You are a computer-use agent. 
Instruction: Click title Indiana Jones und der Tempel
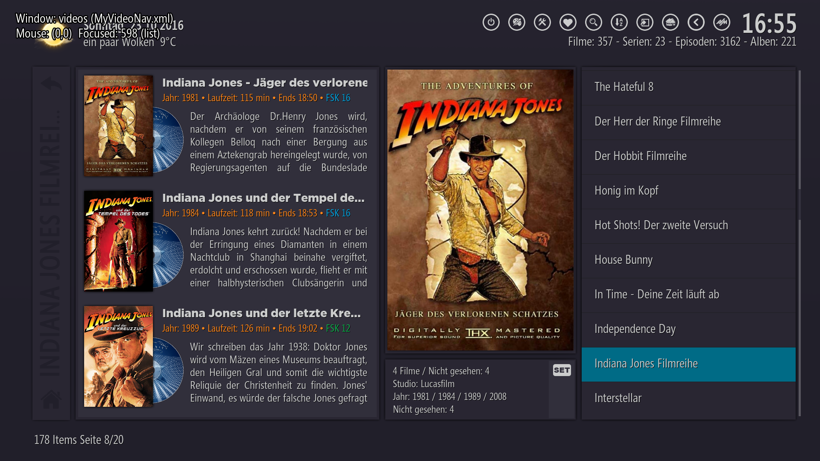click(x=263, y=198)
